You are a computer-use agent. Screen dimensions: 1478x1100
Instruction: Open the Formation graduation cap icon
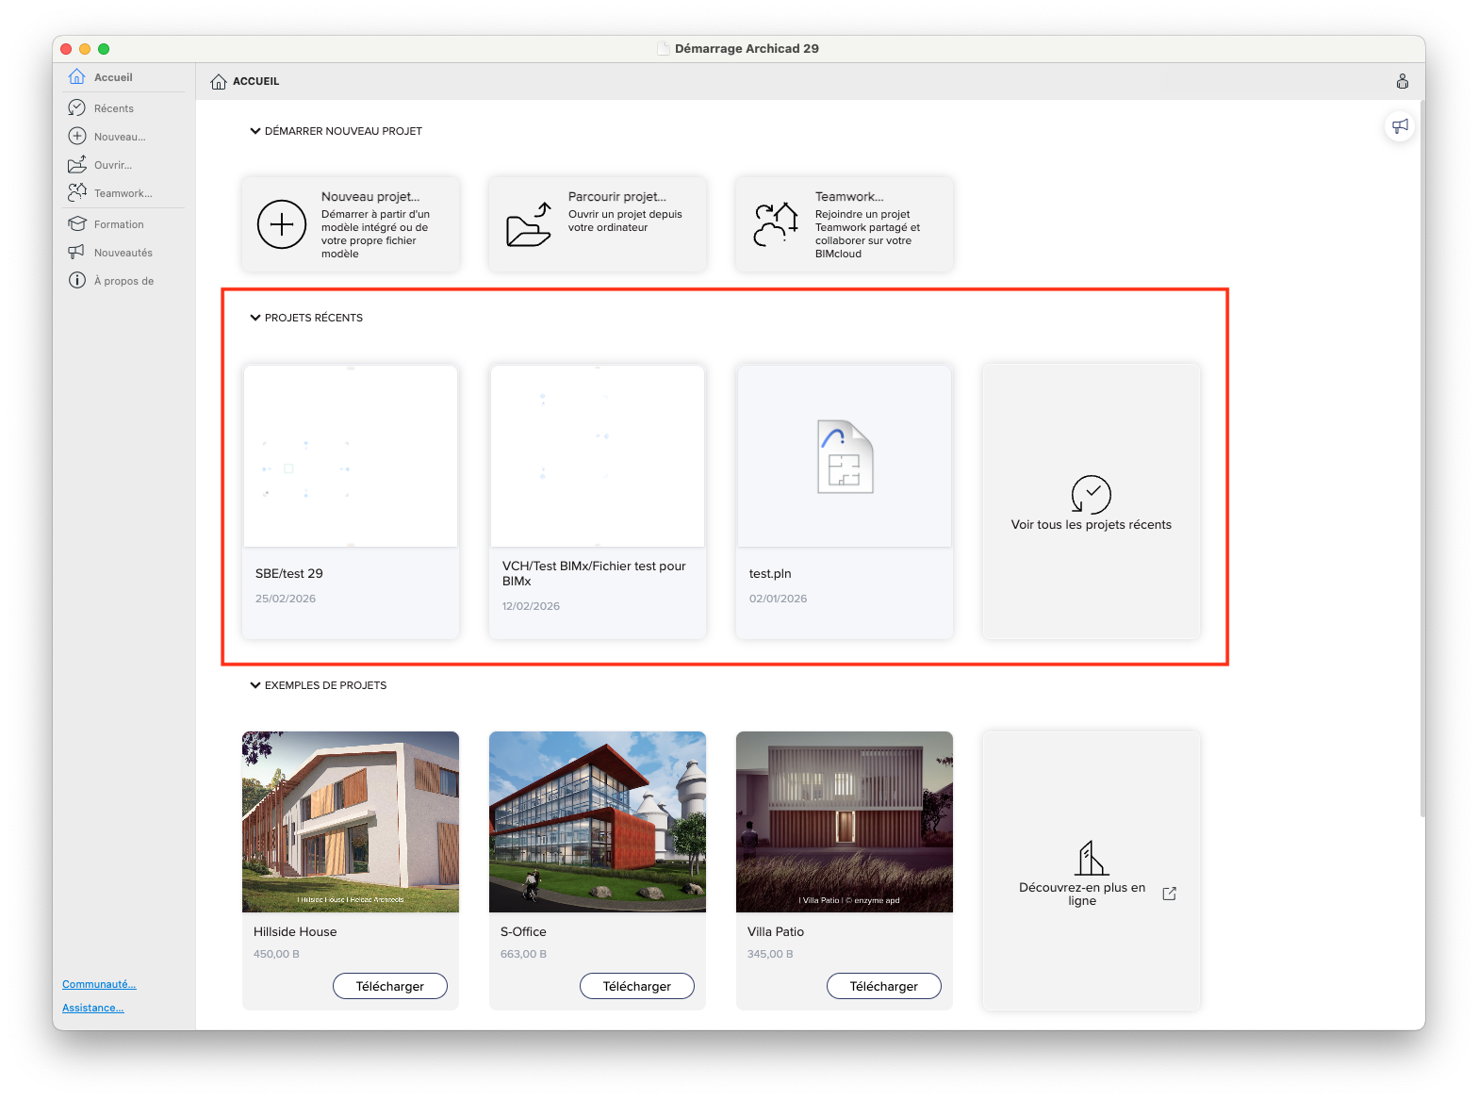77,223
